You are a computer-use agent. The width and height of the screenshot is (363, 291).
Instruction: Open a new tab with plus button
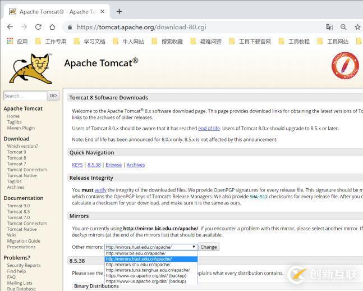(x=119, y=11)
